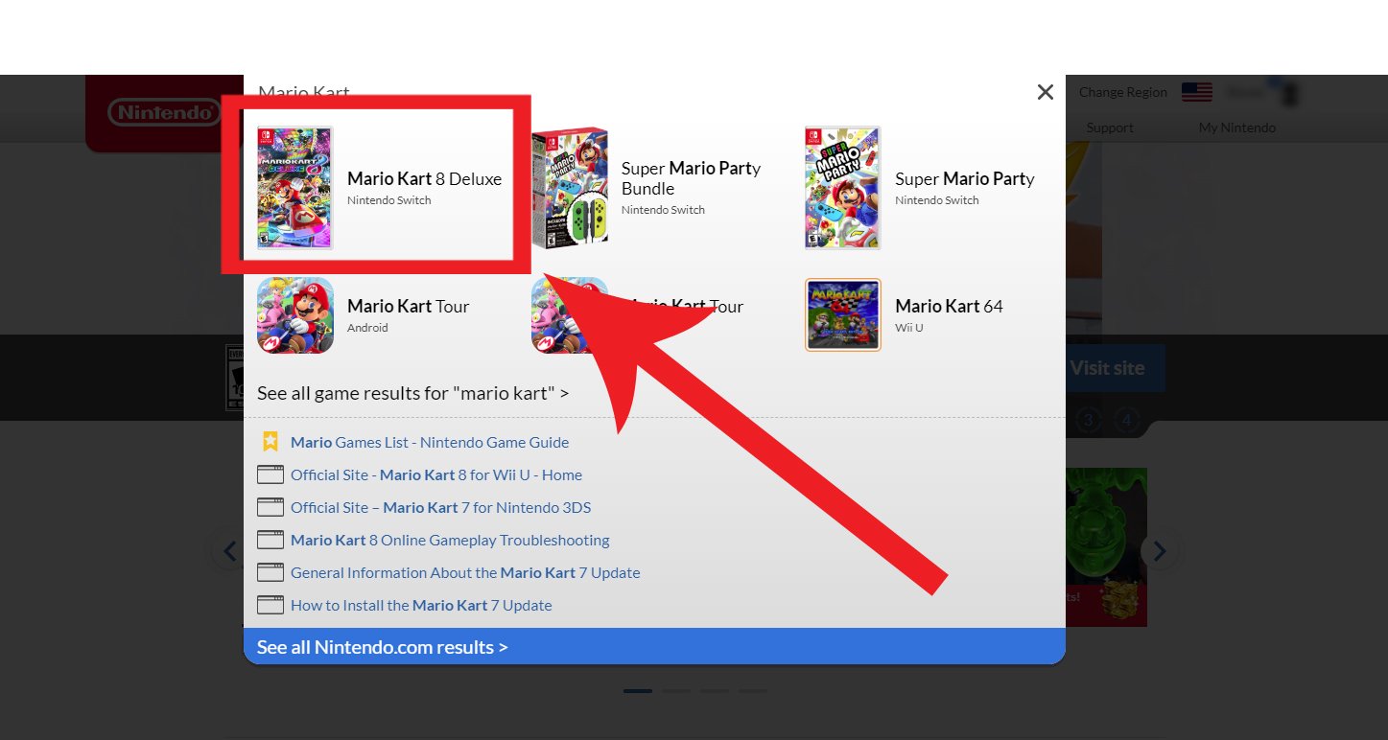
Task: Open Super Mario Party game cover
Action: click(843, 188)
